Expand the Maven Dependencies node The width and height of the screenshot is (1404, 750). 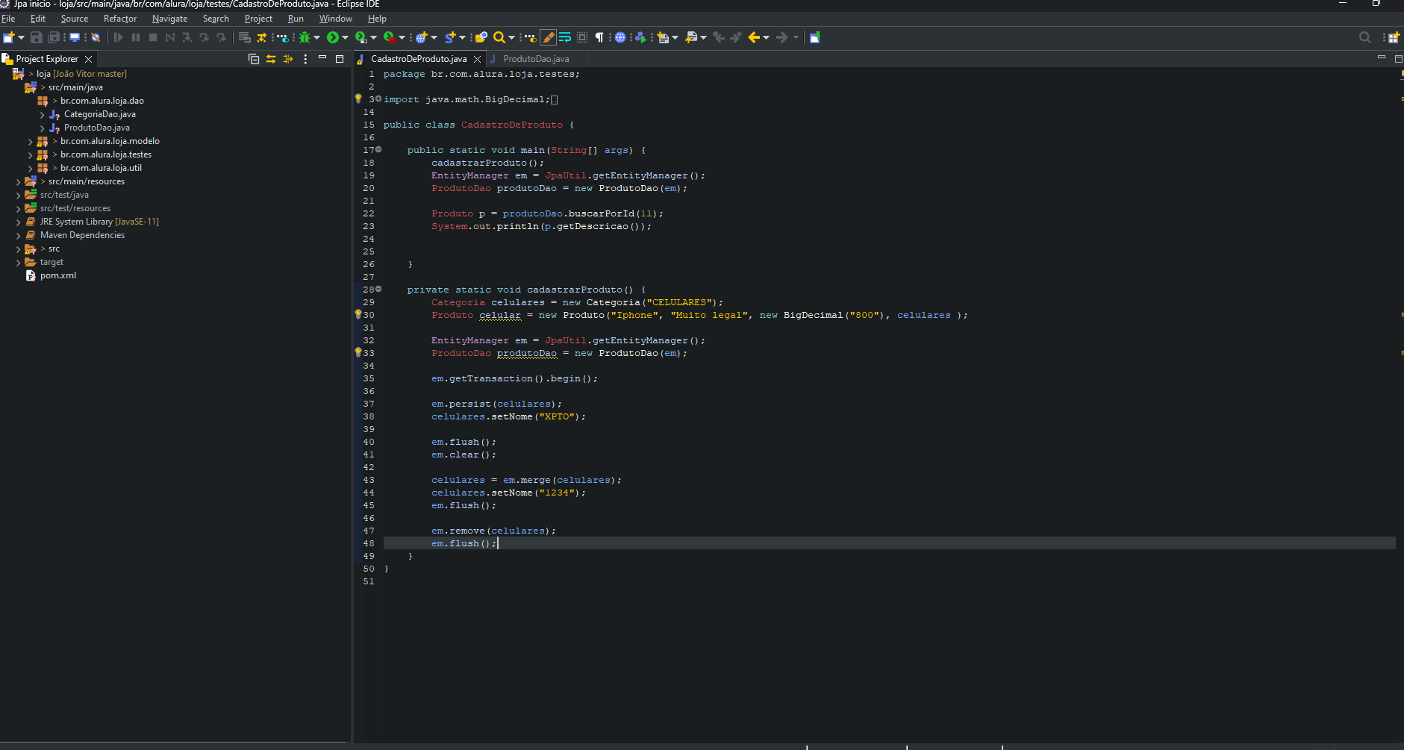[18, 235]
